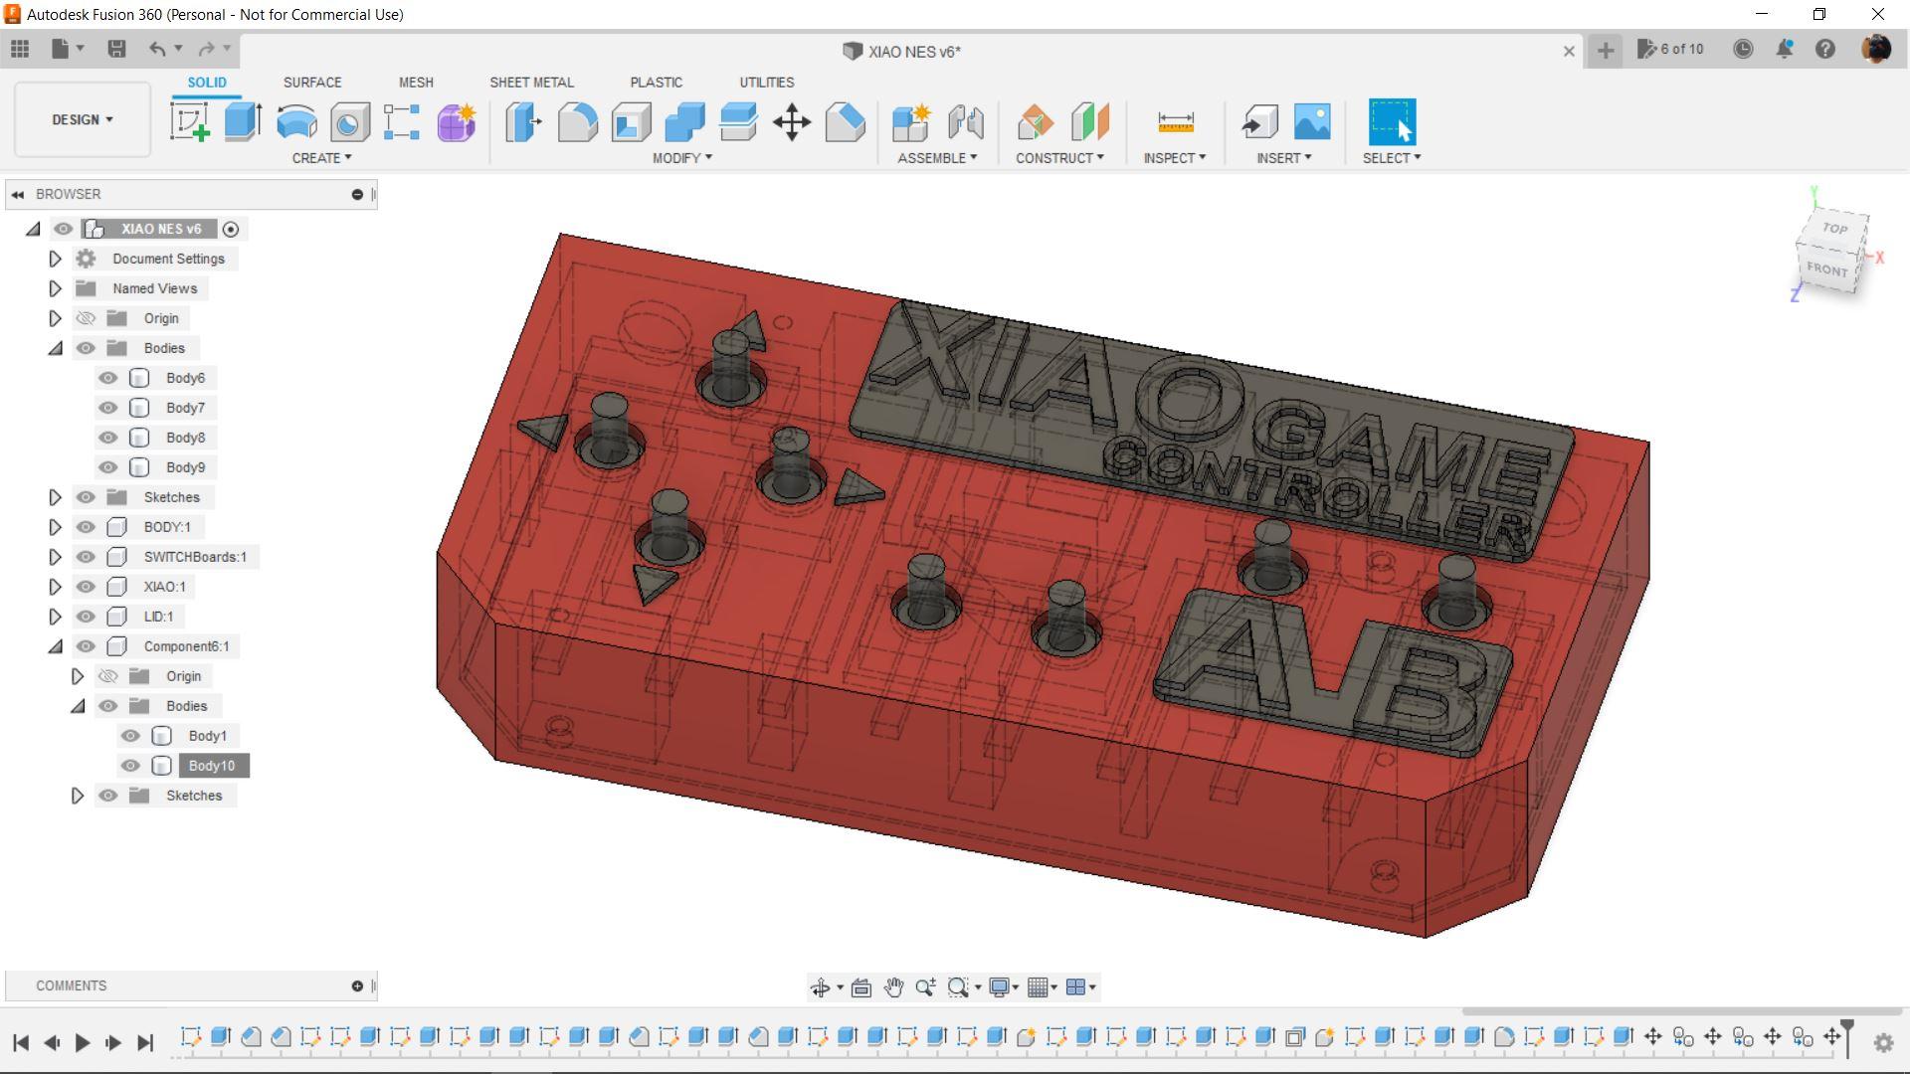The width and height of the screenshot is (1910, 1074).
Task: Select the Shell tool in Modify
Action: pos(631,122)
